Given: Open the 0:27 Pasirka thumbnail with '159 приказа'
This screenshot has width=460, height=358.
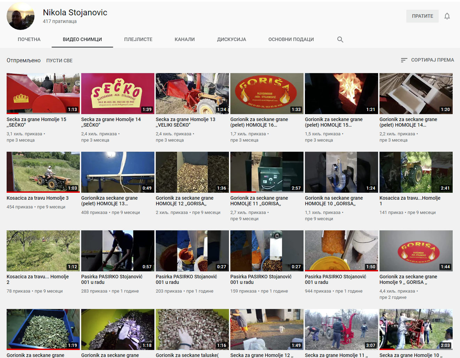Looking at the screenshot, I should [x=267, y=251].
